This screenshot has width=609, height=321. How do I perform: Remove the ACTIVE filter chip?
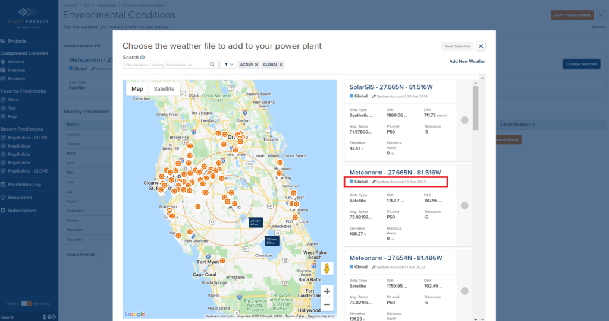256,65
